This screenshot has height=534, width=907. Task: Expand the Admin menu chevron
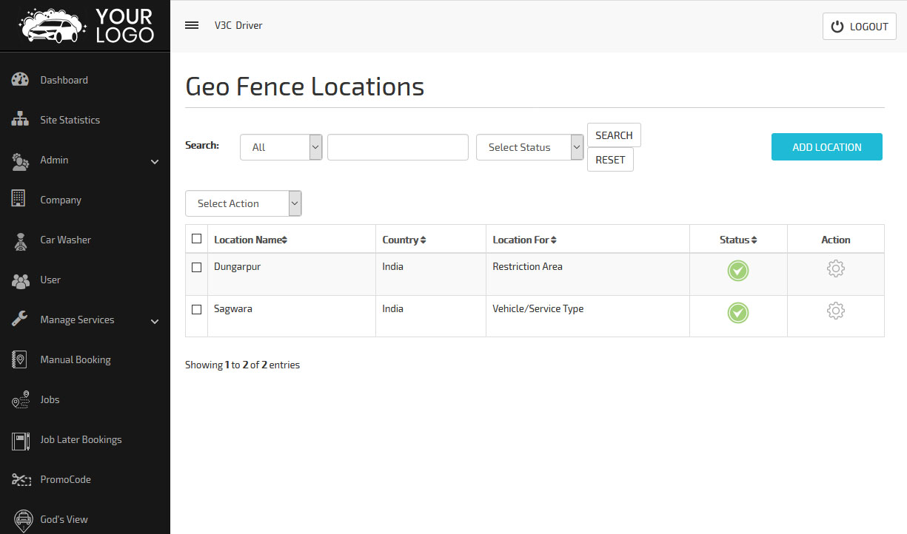pyautogui.click(x=155, y=161)
